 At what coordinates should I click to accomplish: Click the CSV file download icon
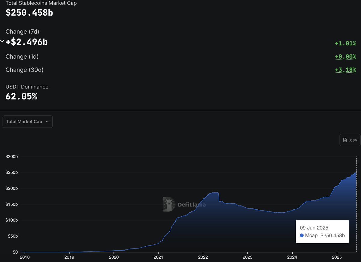[x=345, y=140]
